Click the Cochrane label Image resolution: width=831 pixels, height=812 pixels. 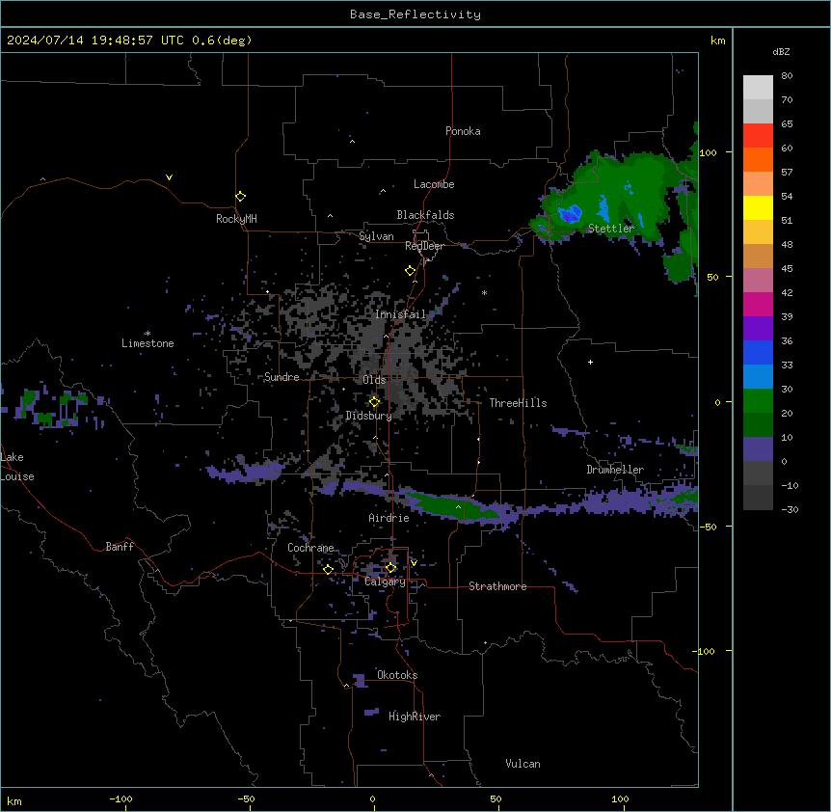[310, 548]
